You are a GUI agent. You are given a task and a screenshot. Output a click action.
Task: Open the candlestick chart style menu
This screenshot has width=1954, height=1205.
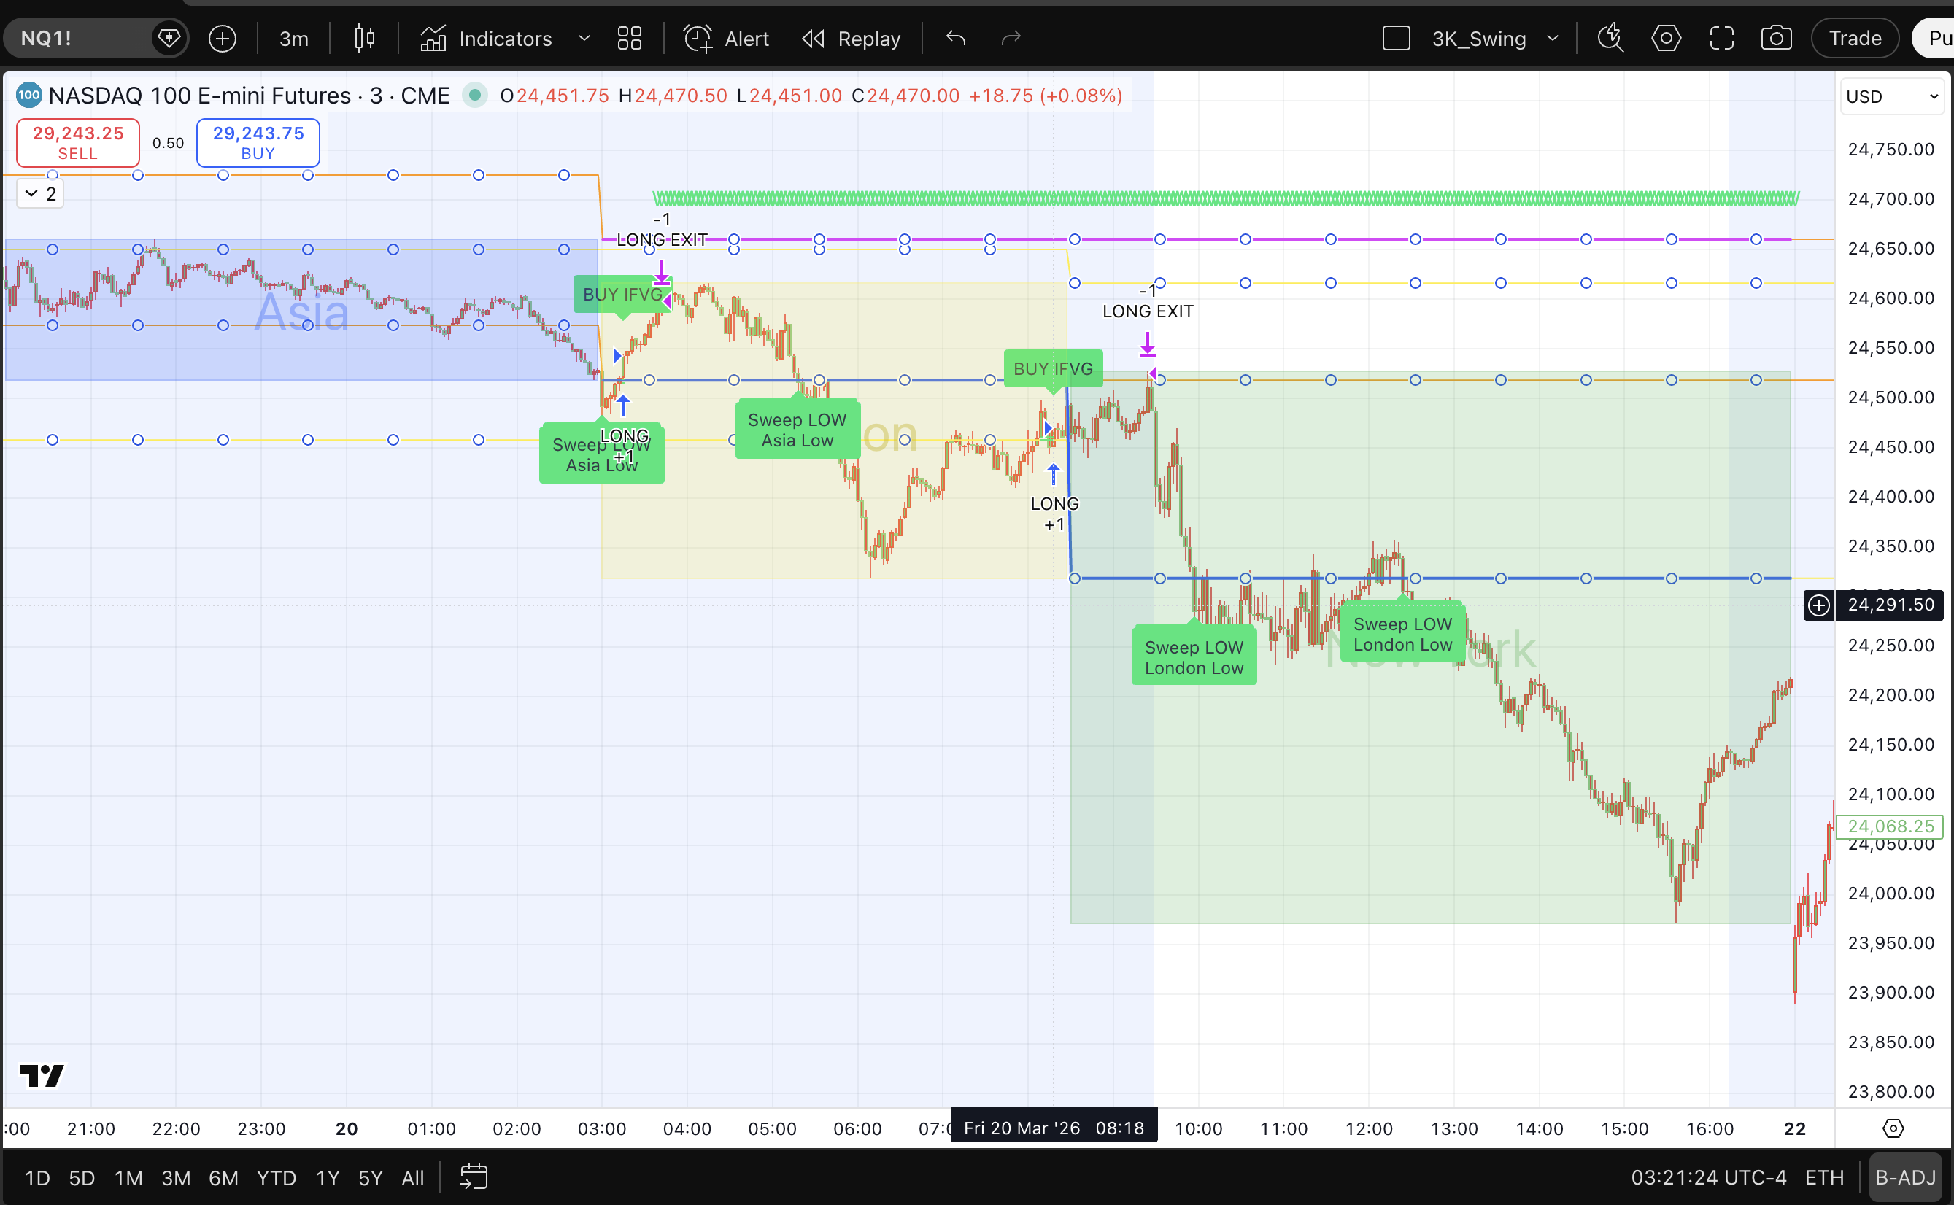point(364,38)
